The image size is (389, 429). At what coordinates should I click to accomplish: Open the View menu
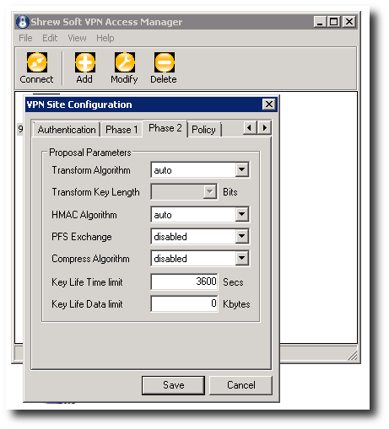(77, 38)
